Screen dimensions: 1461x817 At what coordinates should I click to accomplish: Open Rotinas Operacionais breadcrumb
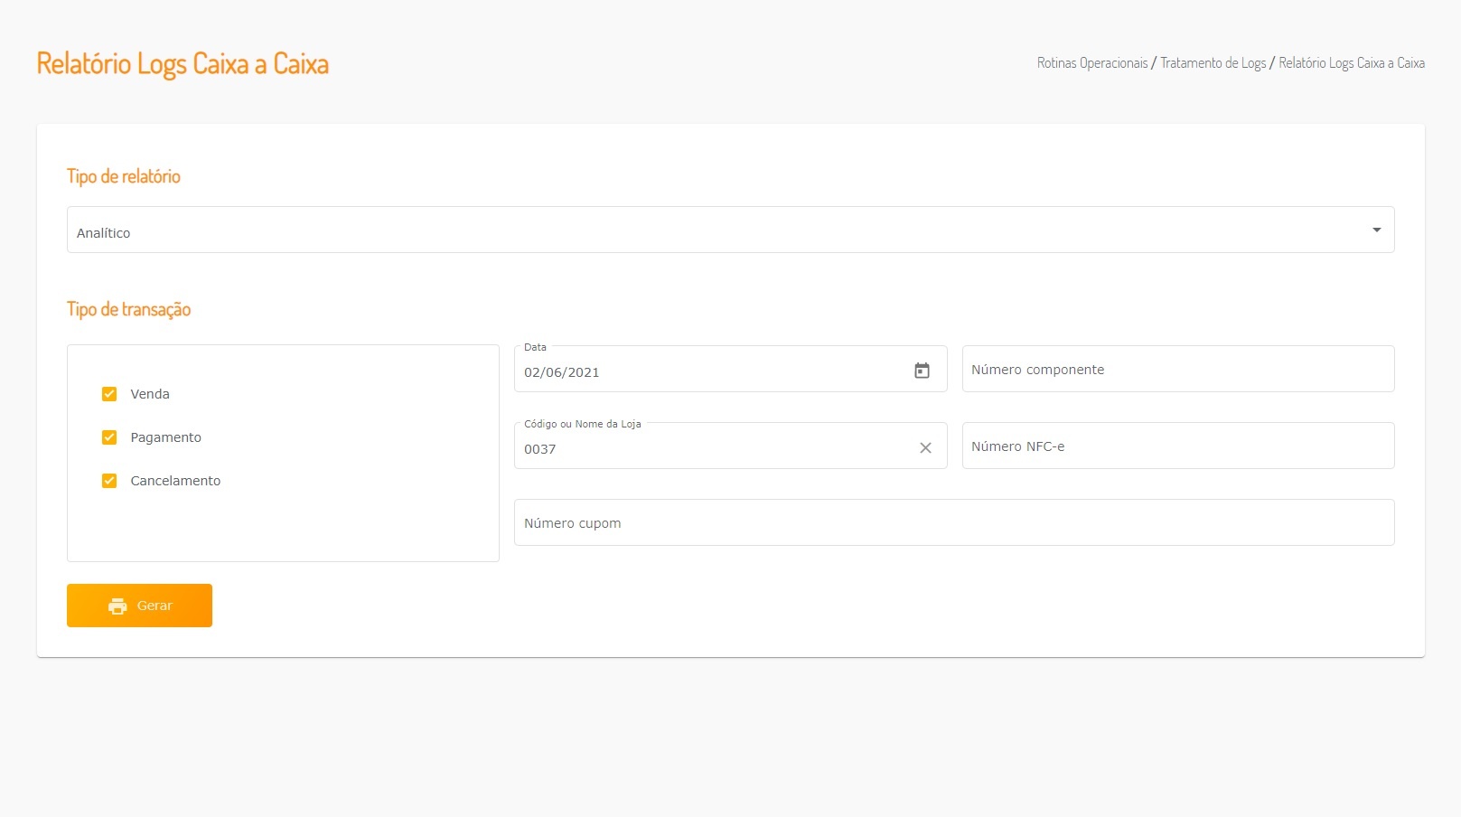pyautogui.click(x=1091, y=63)
